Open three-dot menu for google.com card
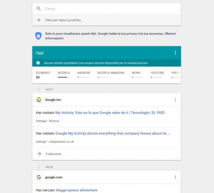214x193 pixels. pyautogui.click(x=175, y=177)
